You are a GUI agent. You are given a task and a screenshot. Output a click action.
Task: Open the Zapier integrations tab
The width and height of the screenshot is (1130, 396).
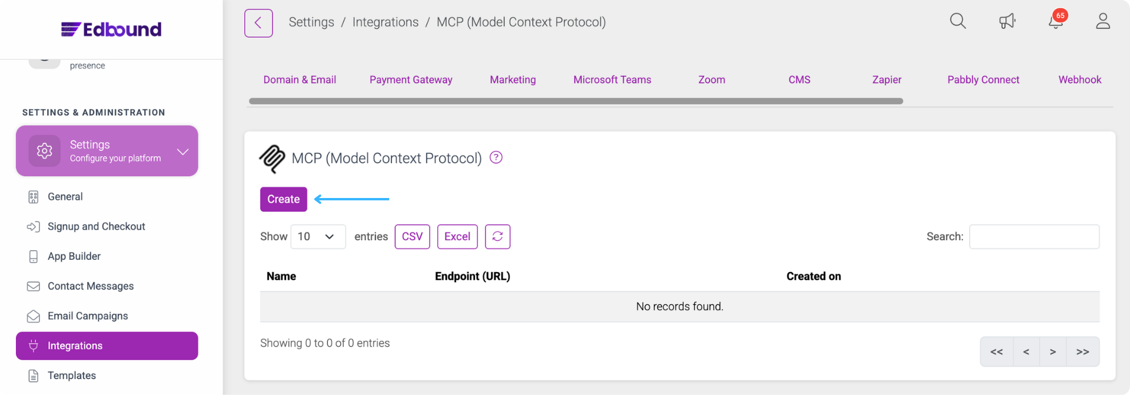click(x=886, y=80)
